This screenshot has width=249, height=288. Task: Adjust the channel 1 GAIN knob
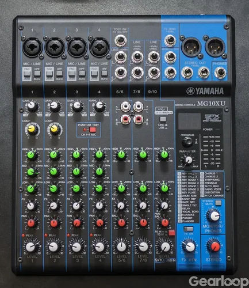tap(32, 105)
